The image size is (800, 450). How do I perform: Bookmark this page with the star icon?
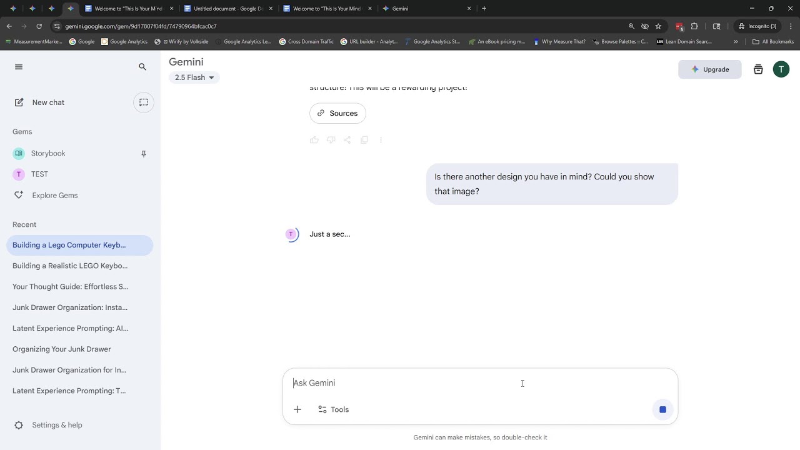point(658,26)
